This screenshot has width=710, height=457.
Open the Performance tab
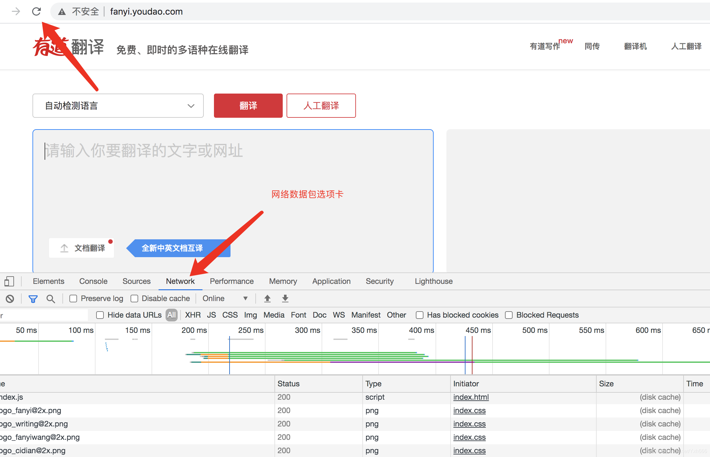coord(232,281)
